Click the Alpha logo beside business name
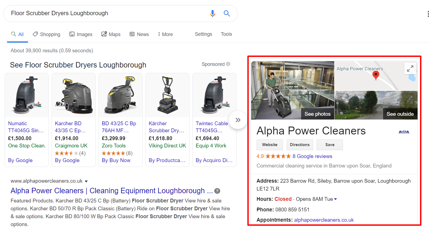 pyautogui.click(x=404, y=132)
